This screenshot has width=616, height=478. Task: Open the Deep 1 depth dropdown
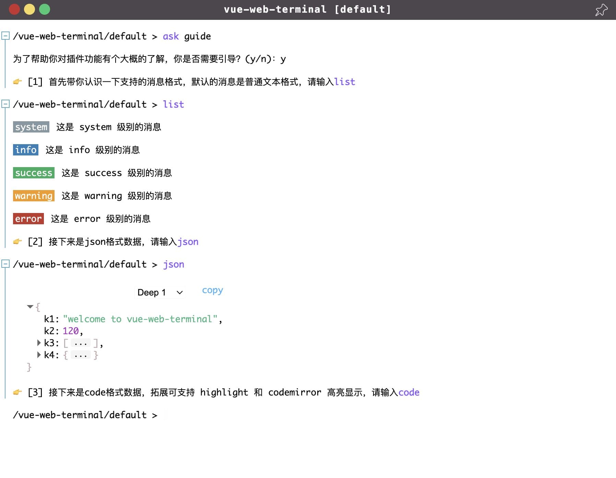click(160, 292)
